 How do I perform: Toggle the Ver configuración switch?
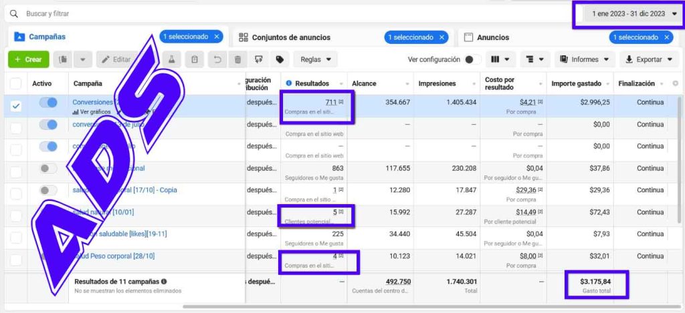[x=473, y=59]
